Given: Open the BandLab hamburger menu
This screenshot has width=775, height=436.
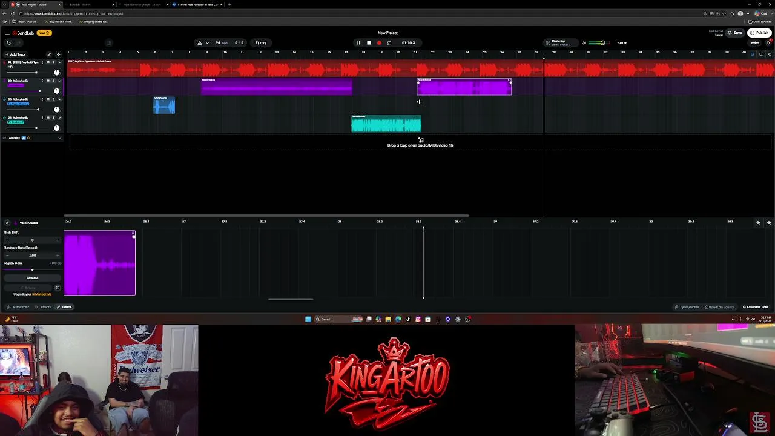Looking at the screenshot, I should [x=7, y=33].
